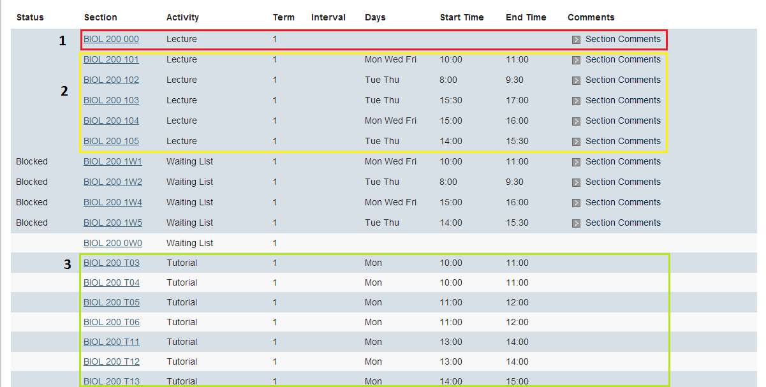
Task: Click the comments arrow icon for BIOL 200 104
Action: coord(576,121)
